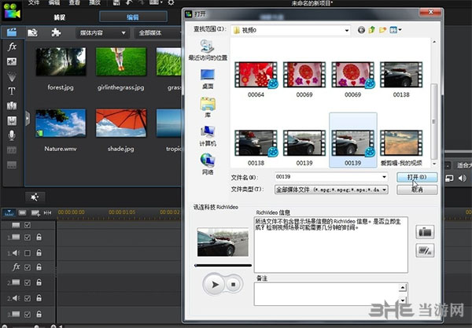472x328 pixels.
Task: Collapse the media library panel arrow
Action: [28, 118]
